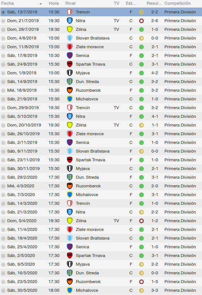This screenshot has width=202, height=295.
Task: Select radio button for Sáb, 30/5/2020 match
Action: click(3, 291)
